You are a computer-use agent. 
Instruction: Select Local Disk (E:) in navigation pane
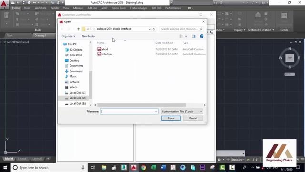(75, 103)
